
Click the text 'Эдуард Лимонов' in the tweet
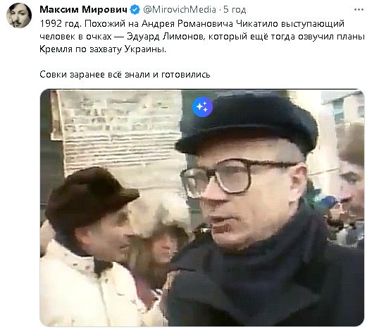165,37
